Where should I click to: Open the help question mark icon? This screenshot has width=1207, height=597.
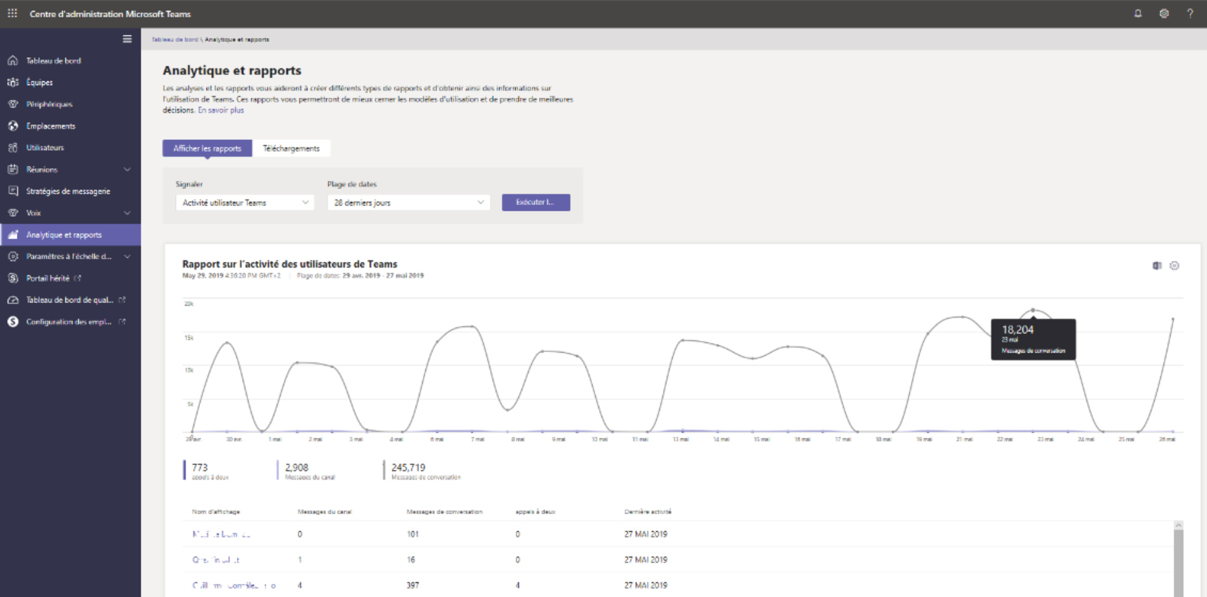coord(1190,14)
